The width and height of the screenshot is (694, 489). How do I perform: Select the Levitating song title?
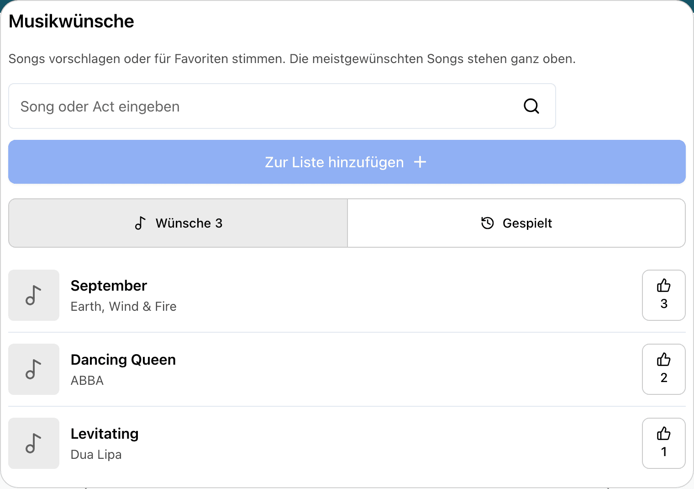(105, 434)
